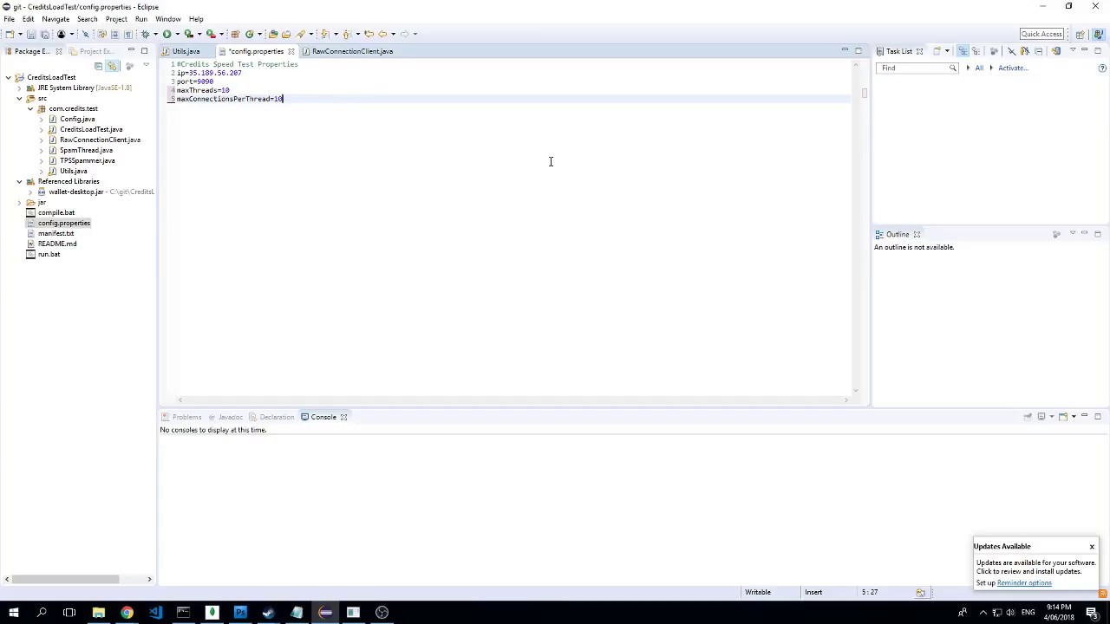Open the Task List view menu triangle
Image resolution: width=1110 pixels, height=624 pixels.
coord(1073,50)
